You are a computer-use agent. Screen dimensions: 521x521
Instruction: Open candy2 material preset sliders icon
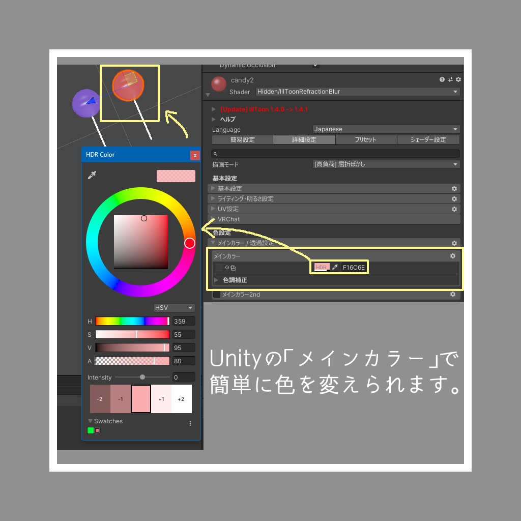click(450, 79)
